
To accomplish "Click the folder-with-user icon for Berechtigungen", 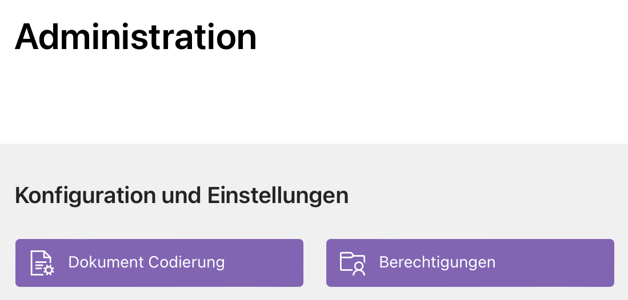I will [x=353, y=263].
